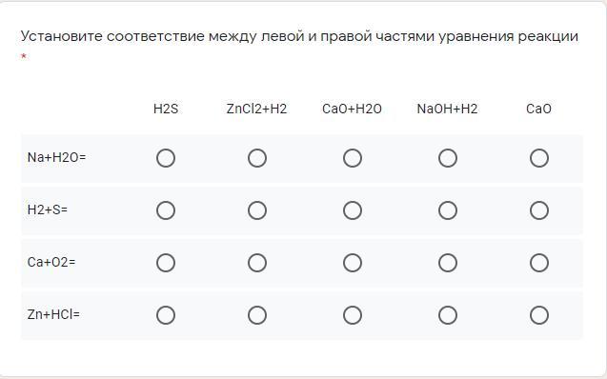Select H2S for the Ca+O2= row

166,263
